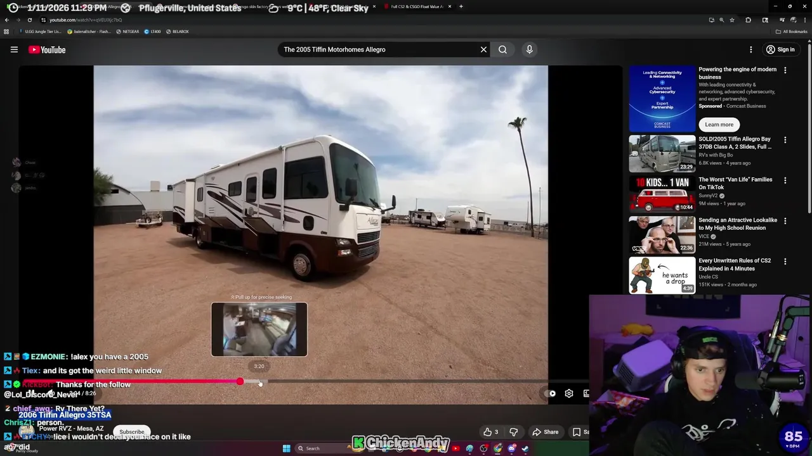Switch to Full CS2 & CSGO Float Value tab
The width and height of the screenshot is (812, 456).
click(417, 6)
